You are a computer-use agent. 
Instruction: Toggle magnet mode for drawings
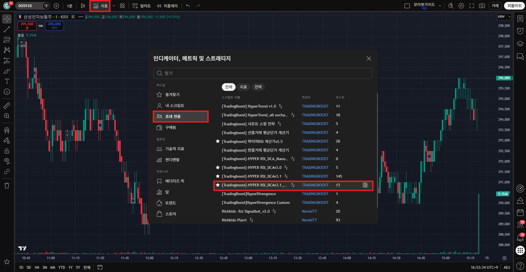(7, 130)
